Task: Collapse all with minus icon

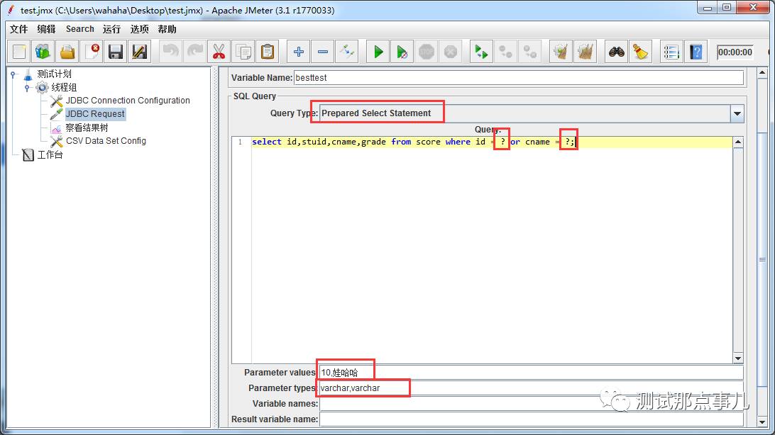Action: (323, 52)
